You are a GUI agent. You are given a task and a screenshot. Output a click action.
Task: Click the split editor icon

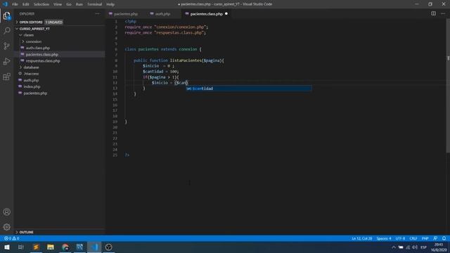433,13
